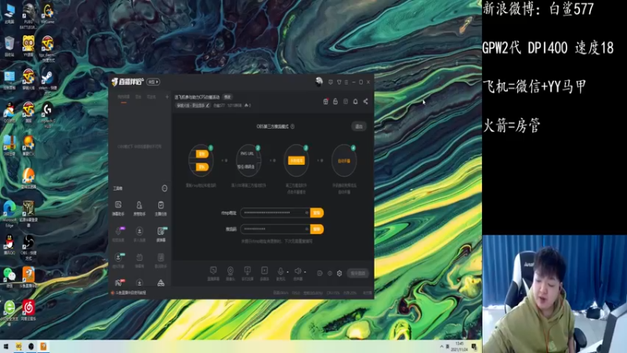Open the notification bell icon
627x353 pixels.
click(356, 102)
